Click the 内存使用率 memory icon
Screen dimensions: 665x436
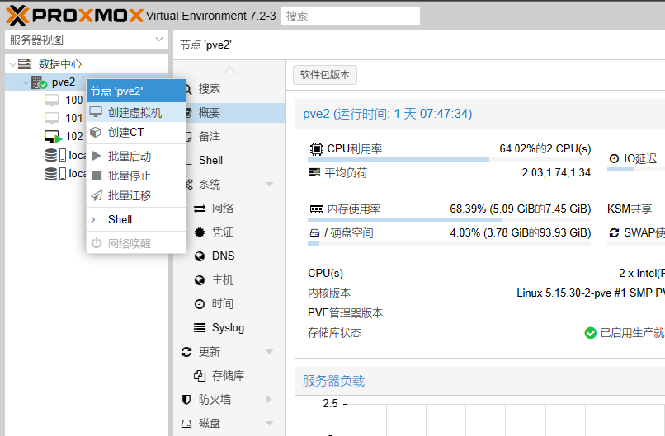(316, 209)
